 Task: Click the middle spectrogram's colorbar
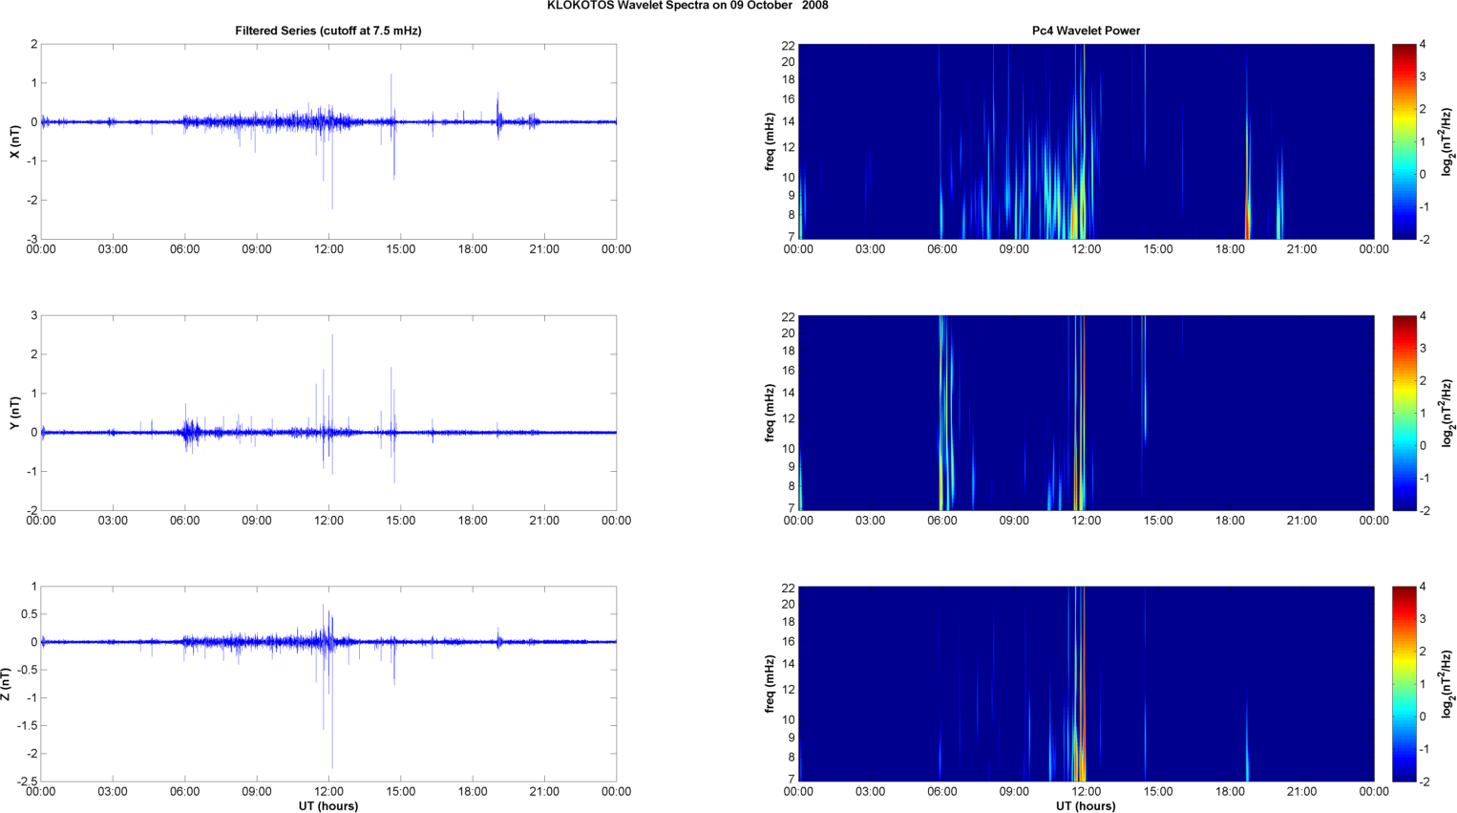click(1404, 413)
